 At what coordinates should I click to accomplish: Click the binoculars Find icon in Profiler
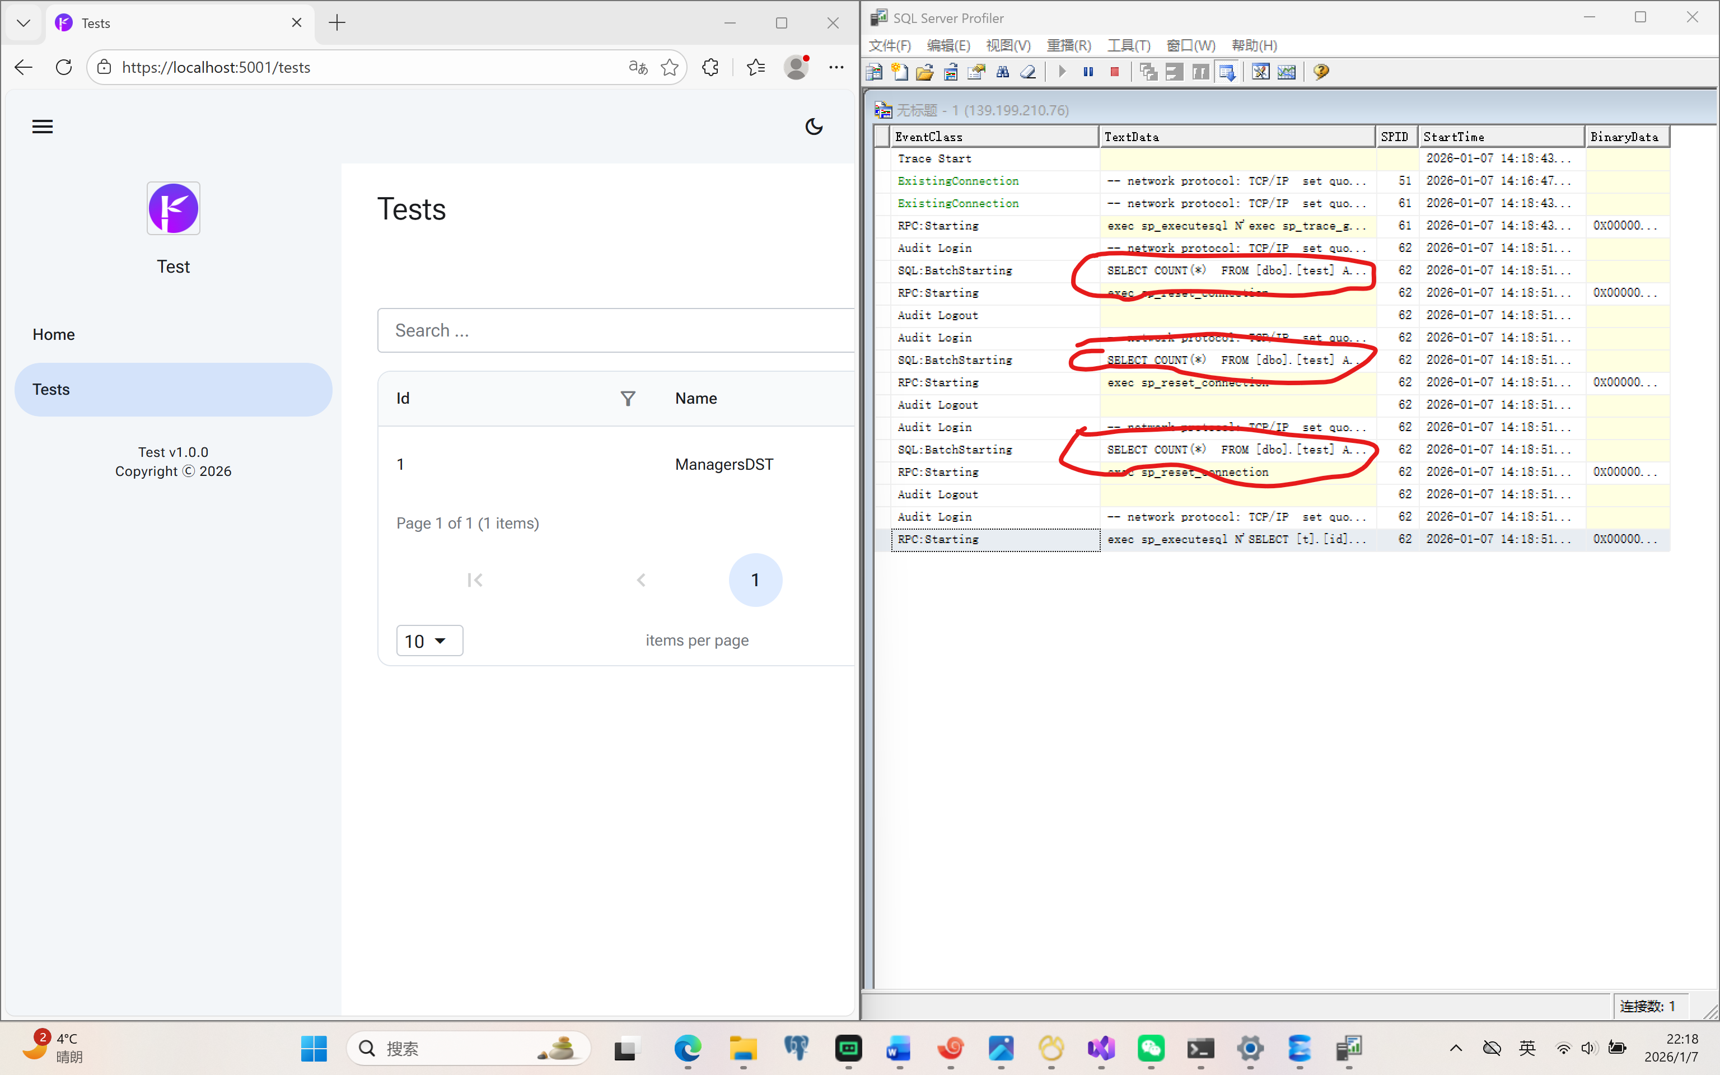click(x=1003, y=72)
